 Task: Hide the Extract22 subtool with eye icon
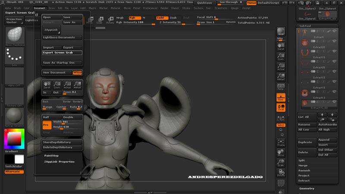(x=335, y=41)
